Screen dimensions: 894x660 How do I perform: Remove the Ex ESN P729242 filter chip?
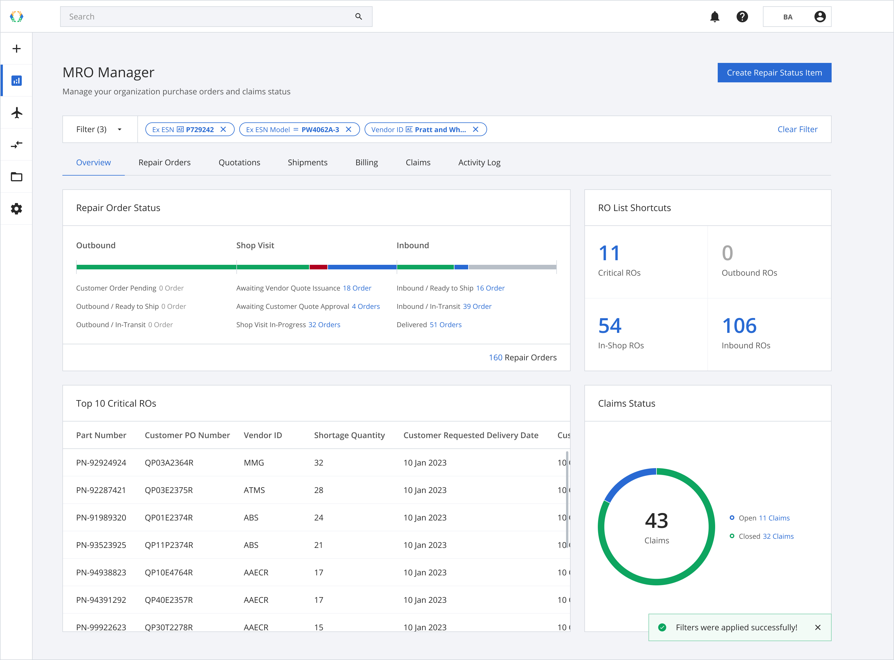point(223,130)
